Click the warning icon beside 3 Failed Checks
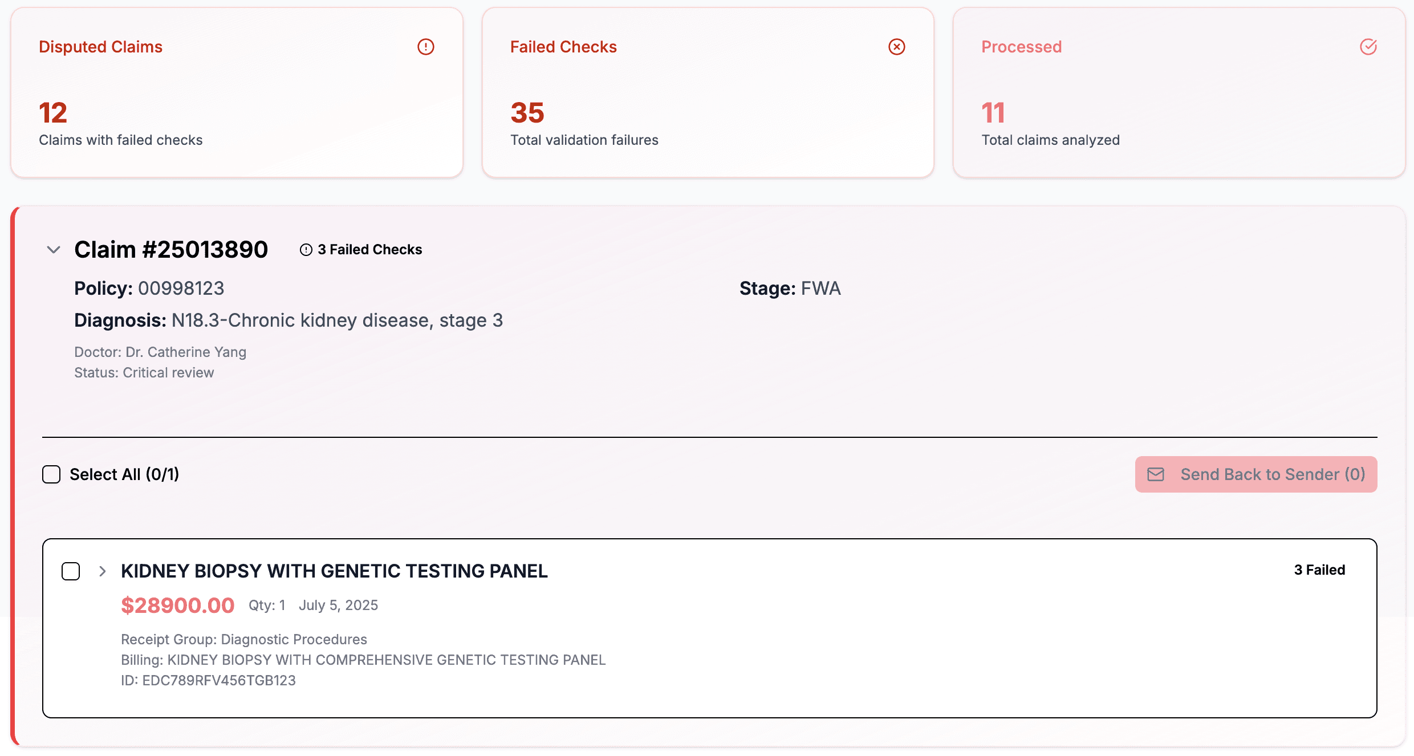 (306, 250)
